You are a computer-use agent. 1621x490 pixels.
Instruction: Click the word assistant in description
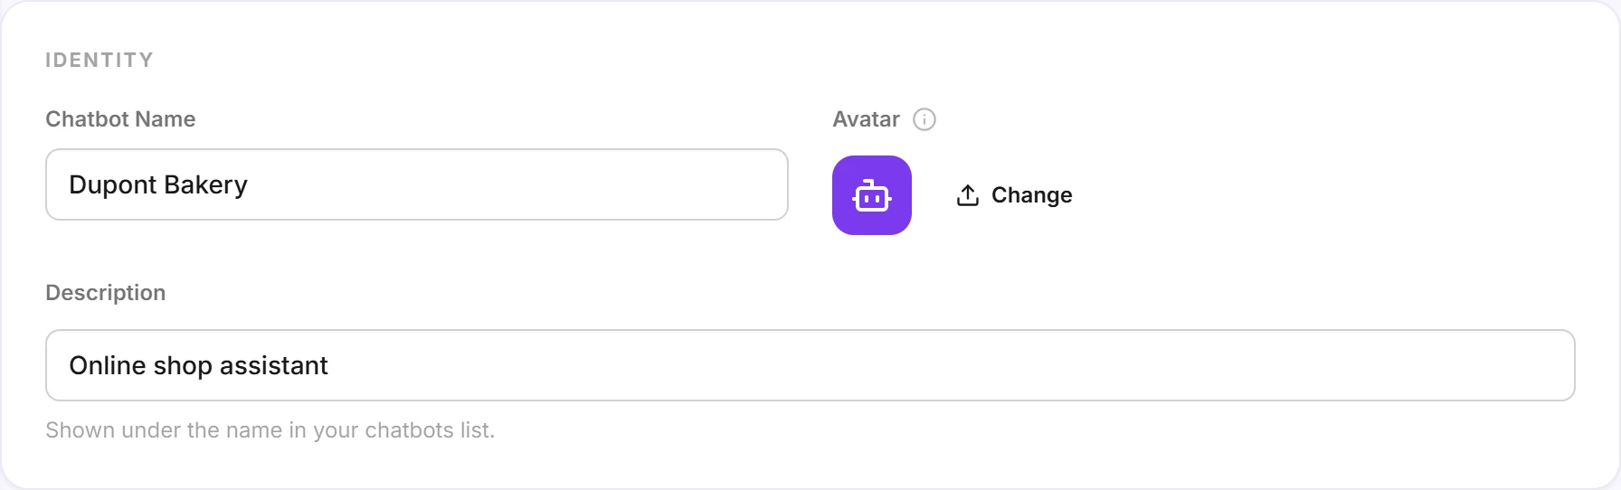click(273, 365)
